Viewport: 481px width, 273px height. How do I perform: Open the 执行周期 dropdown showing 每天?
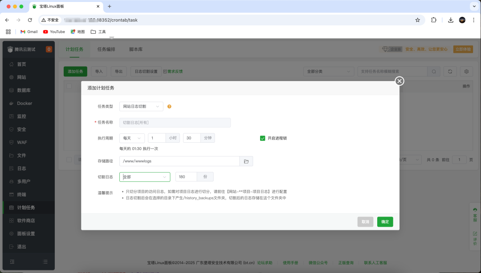pyautogui.click(x=131, y=138)
